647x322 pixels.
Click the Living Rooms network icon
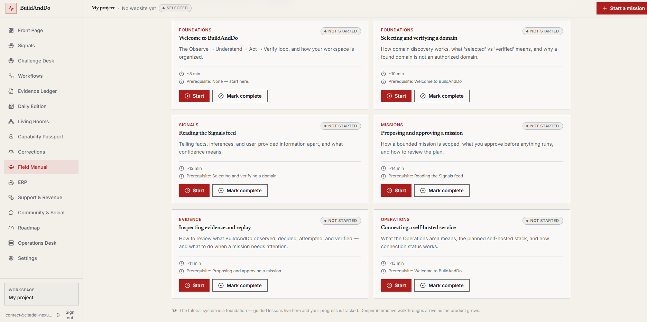click(11, 121)
